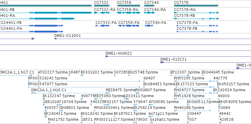Select the RH55265.5prime EST arrow
This screenshot has height=124, width=251.
coord(193,81)
